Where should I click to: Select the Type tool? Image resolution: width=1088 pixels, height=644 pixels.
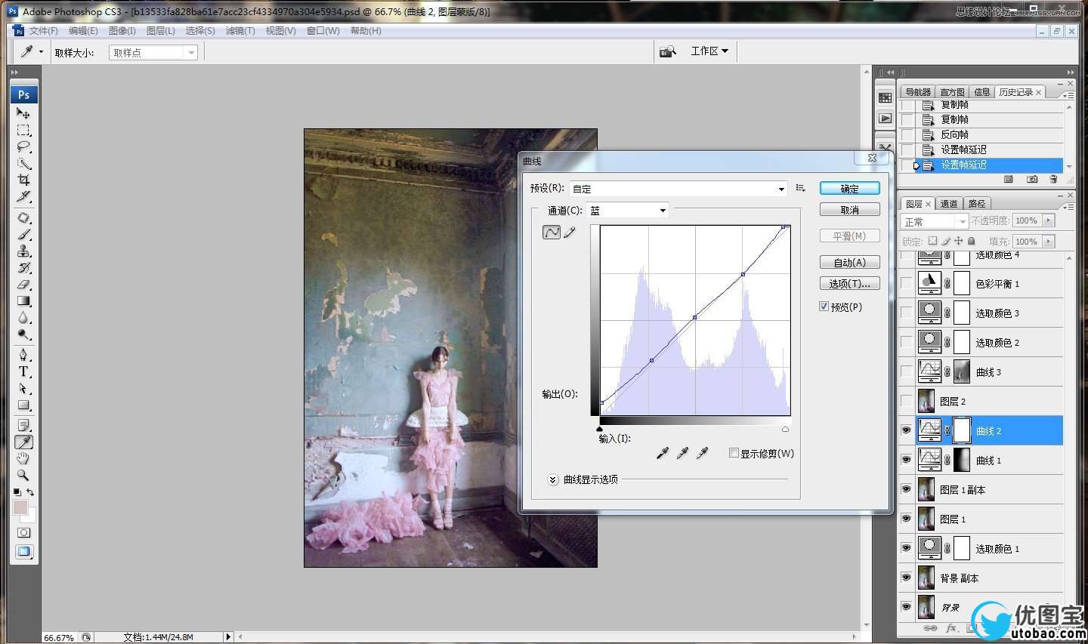23,371
